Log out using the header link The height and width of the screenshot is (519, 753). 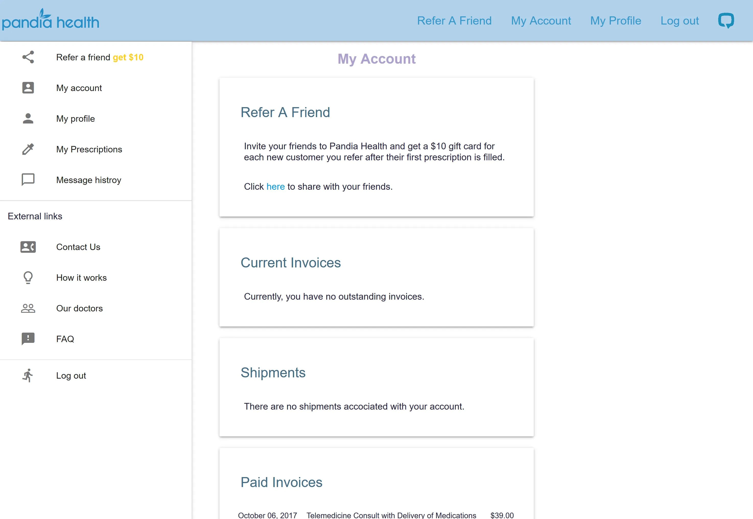tap(680, 21)
